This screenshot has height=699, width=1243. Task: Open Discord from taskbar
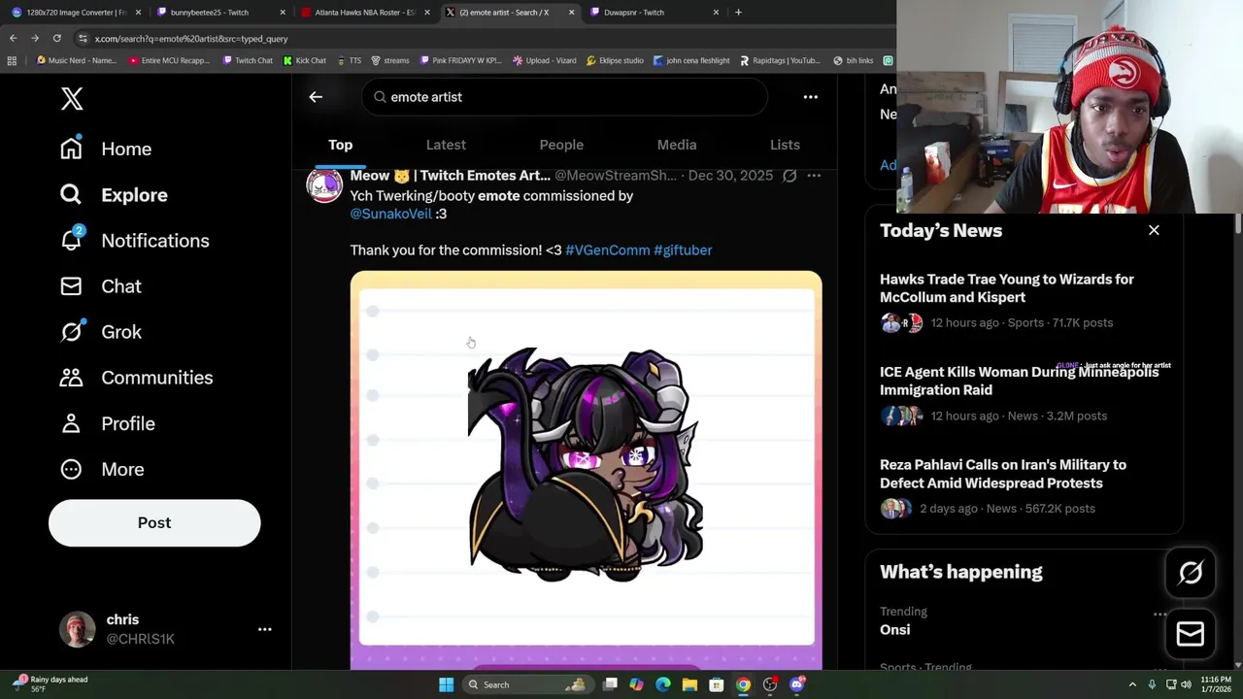pos(797,684)
